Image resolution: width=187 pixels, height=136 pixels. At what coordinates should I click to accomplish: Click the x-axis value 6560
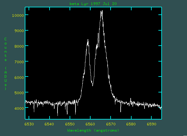coord(90,124)
